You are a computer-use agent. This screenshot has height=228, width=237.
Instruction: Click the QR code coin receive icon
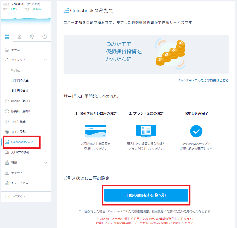(x=7, y=132)
